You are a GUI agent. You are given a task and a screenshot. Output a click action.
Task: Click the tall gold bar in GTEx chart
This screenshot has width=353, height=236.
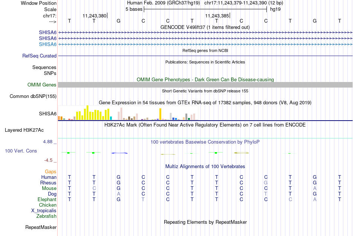tap(160, 114)
